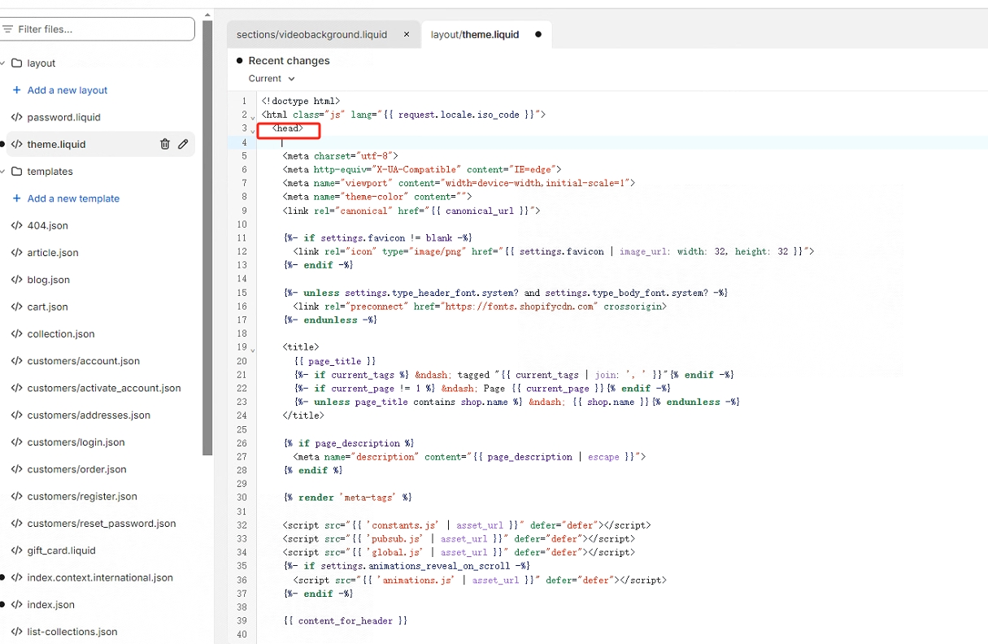This screenshot has height=644, width=988.
Task: Open customers/activate_account.json file
Action: 104,388
